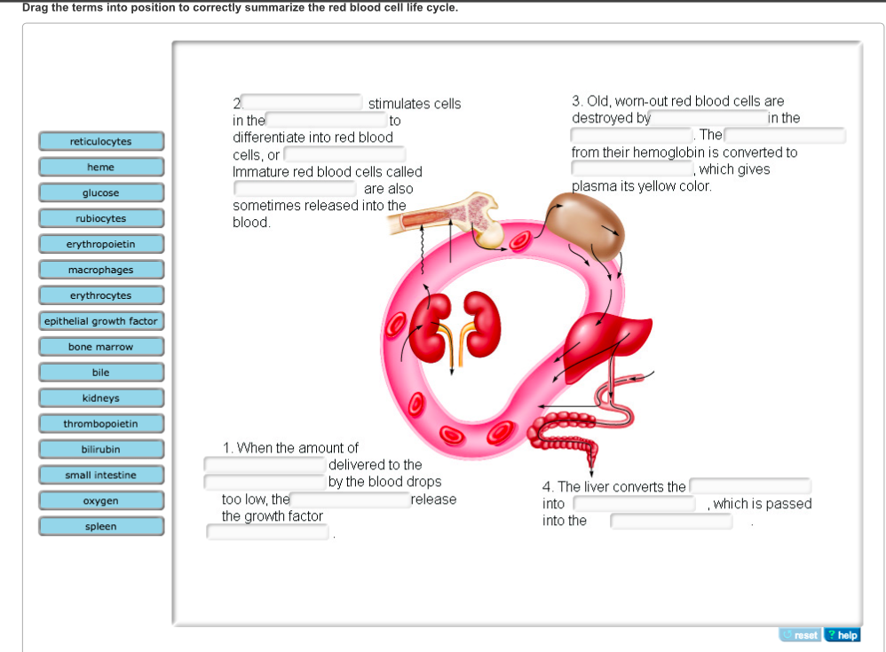Select the erythrocytes term tile

tap(101, 295)
